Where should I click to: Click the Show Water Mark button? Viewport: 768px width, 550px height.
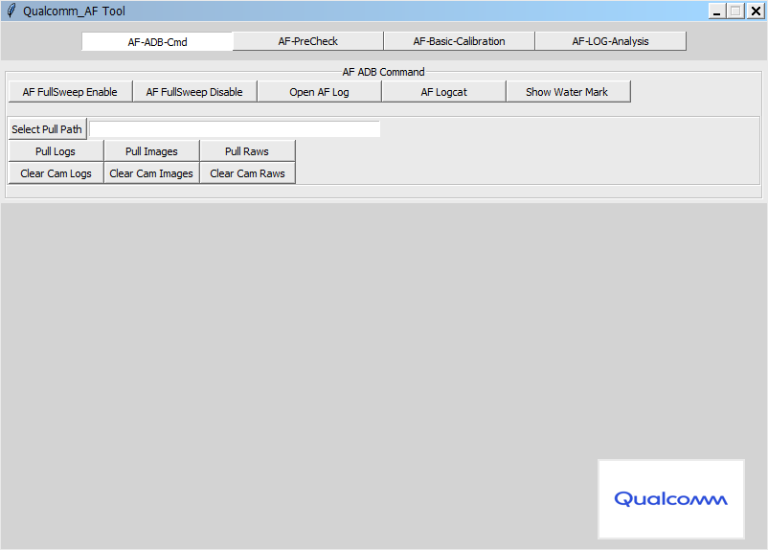567,92
